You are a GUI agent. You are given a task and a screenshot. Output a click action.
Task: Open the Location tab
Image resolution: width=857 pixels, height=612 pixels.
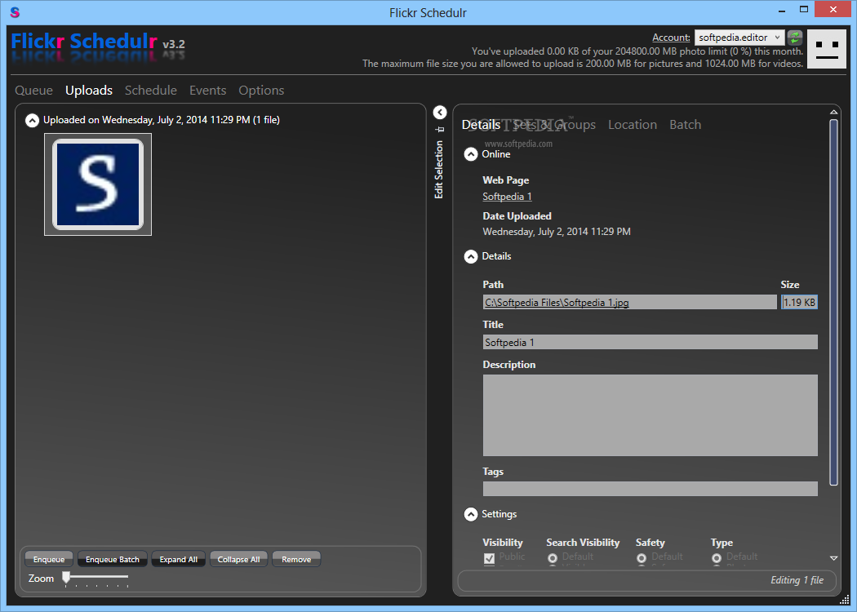633,125
